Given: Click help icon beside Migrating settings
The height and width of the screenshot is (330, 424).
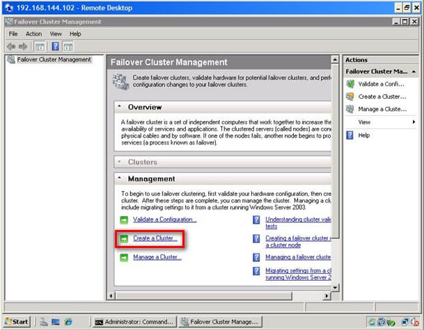Looking at the screenshot, I should click(256, 271).
